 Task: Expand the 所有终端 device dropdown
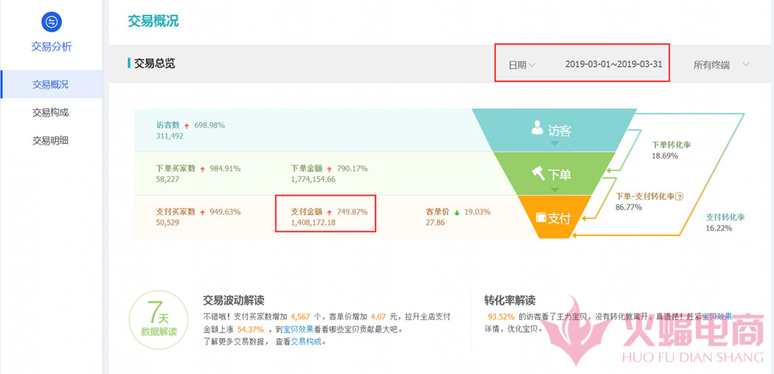722,65
